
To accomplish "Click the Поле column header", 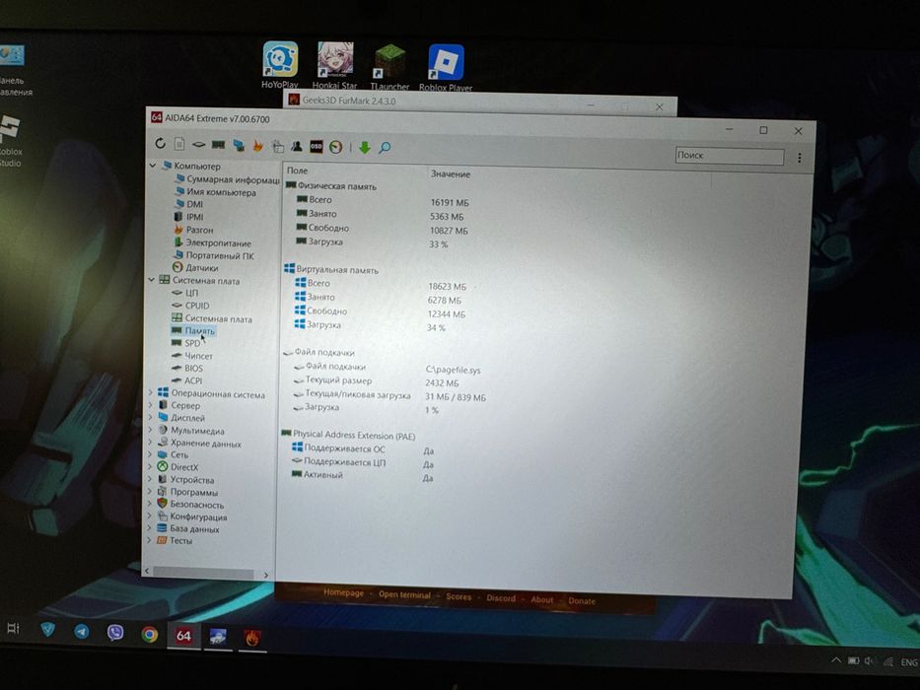I will point(297,171).
